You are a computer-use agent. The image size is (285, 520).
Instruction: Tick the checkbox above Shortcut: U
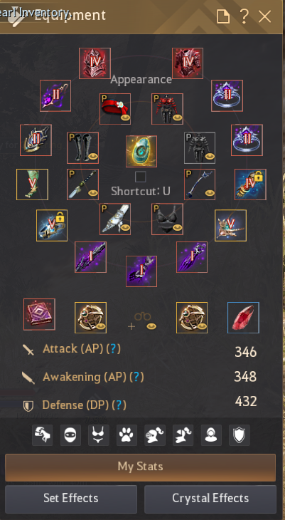(140, 177)
